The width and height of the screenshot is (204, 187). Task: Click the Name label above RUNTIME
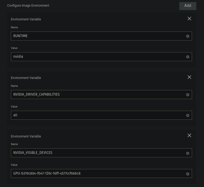coord(14,28)
